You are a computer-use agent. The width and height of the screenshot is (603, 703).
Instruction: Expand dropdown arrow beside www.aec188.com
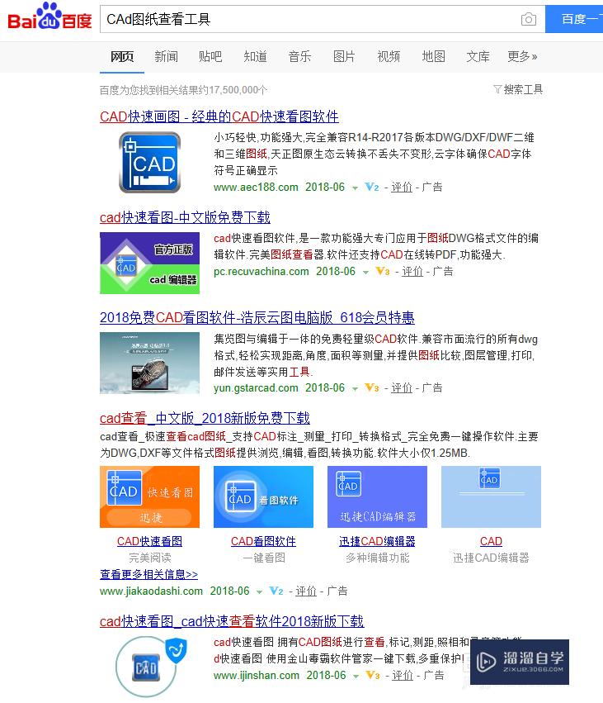(355, 188)
